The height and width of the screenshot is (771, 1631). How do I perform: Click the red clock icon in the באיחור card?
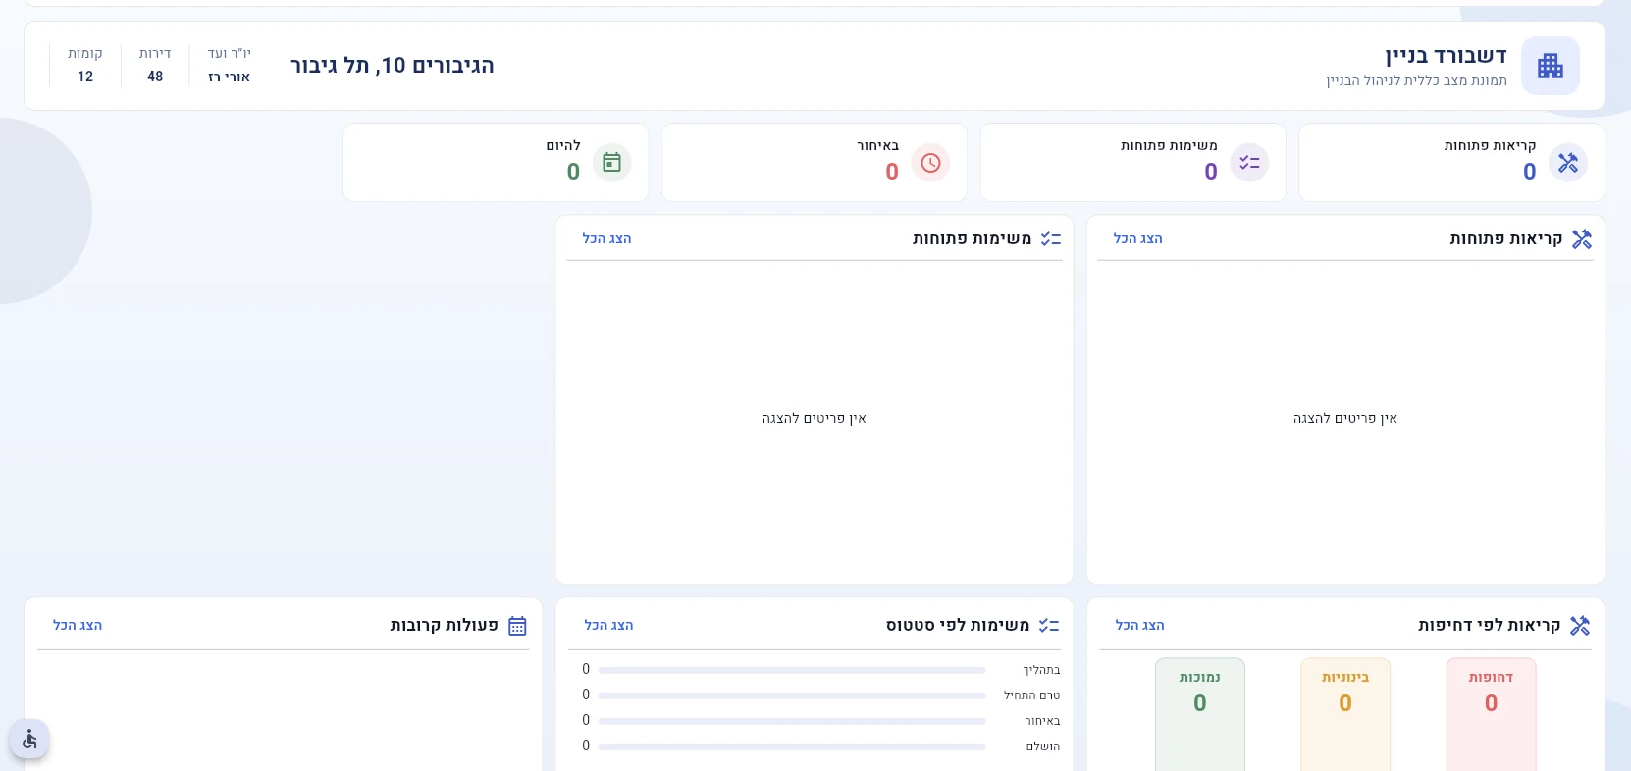tap(930, 163)
